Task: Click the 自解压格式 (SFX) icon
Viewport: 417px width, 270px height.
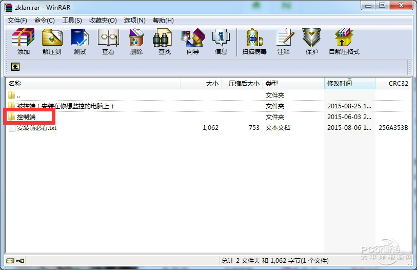Action: pyautogui.click(x=344, y=37)
